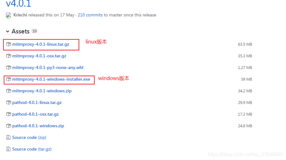The width and height of the screenshot is (286, 160).
Task: Click the Assets count badge showing 10
Action: coord(34,31)
